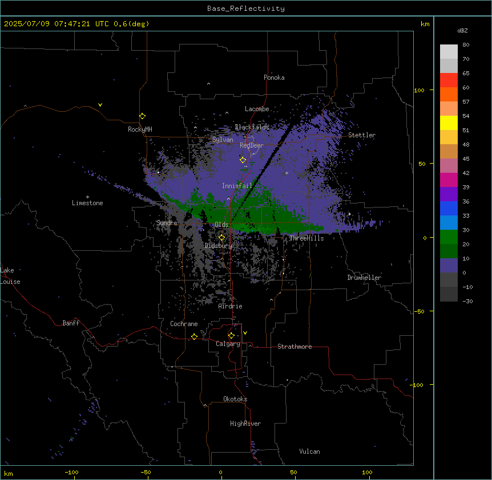Click the slate purple 0-10 dBZ legend swatch
This screenshot has width=492, height=480.
tap(449, 266)
